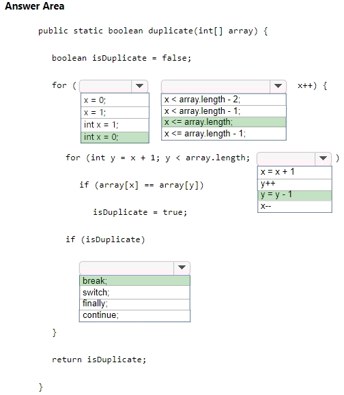The width and height of the screenshot is (344, 395).
Task: Select the "x = 0;" option
Action: (115, 100)
